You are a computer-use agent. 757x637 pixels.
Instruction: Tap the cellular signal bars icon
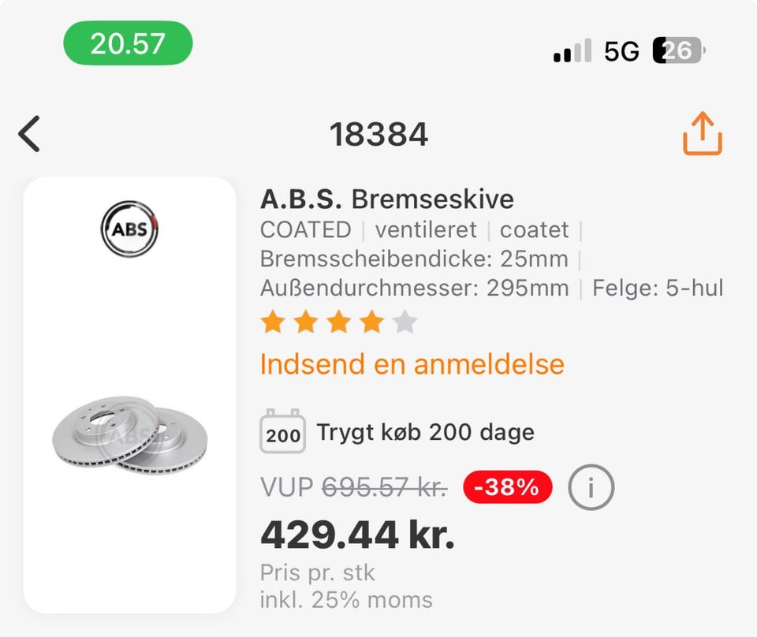[572, 52]
